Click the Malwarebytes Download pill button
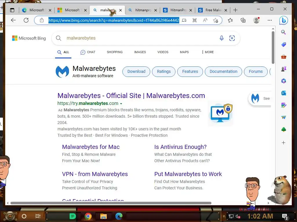This screenshot has height=222, width=297. coord(136,72)
